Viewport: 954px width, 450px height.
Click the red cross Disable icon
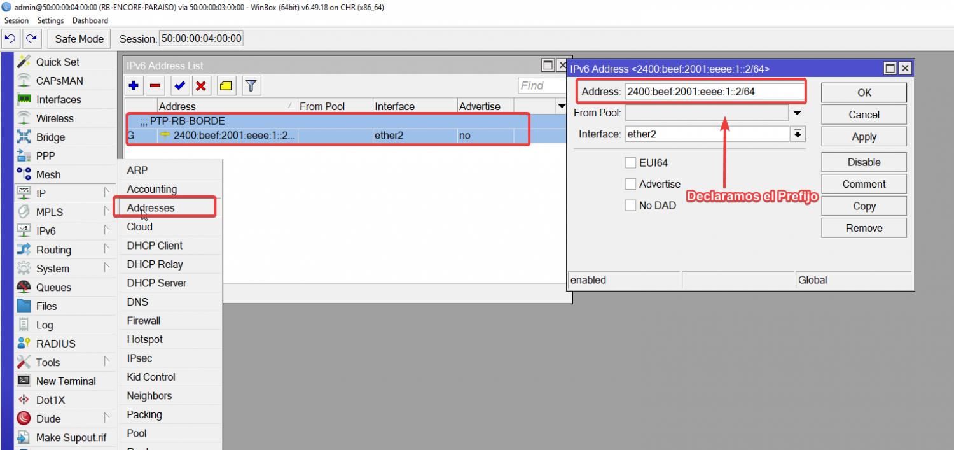coord(201,86)
